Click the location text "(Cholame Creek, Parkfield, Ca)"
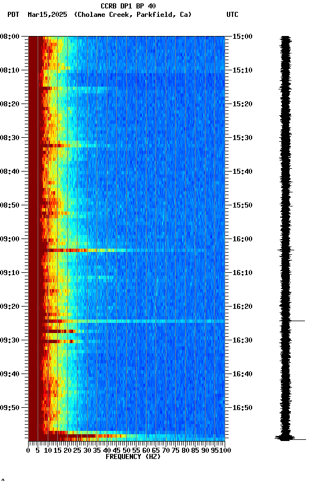This screenshot has width=310, height=486. (x=133, y=15)
